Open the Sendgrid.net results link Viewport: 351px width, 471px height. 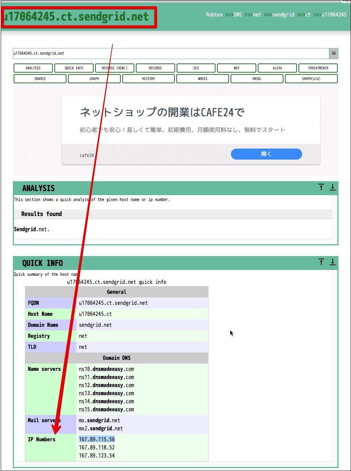[x=30, y=229]
